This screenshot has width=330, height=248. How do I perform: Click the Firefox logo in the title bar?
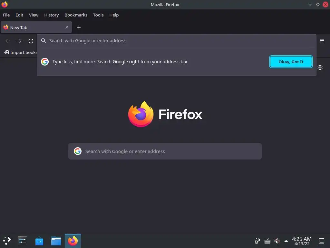(x=5, y=5)
